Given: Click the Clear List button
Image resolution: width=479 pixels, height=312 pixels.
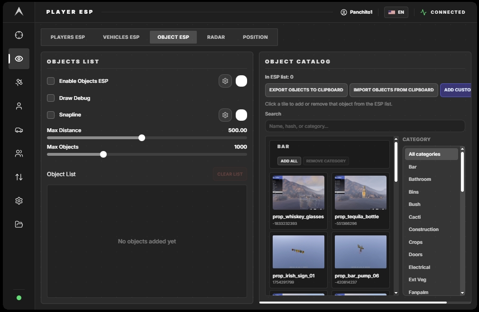Looking at the screenshot, I should [x=230, y=174].
